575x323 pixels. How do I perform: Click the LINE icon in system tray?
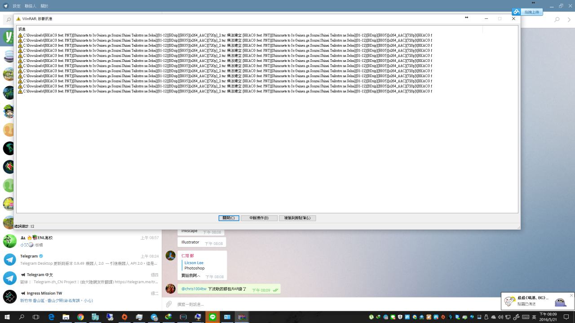coord(393,317)
